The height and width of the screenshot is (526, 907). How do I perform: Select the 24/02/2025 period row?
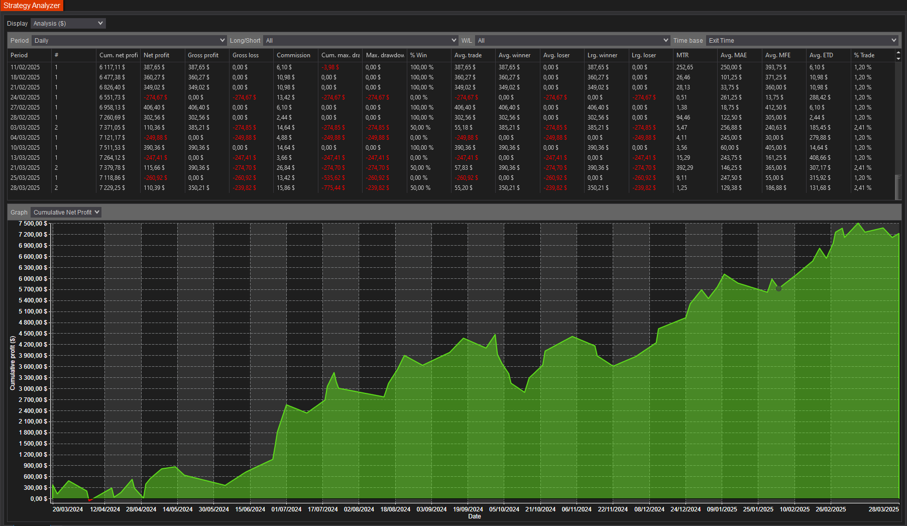[451, 97]
